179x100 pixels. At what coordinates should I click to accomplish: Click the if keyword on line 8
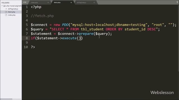(x=33, y=38)
